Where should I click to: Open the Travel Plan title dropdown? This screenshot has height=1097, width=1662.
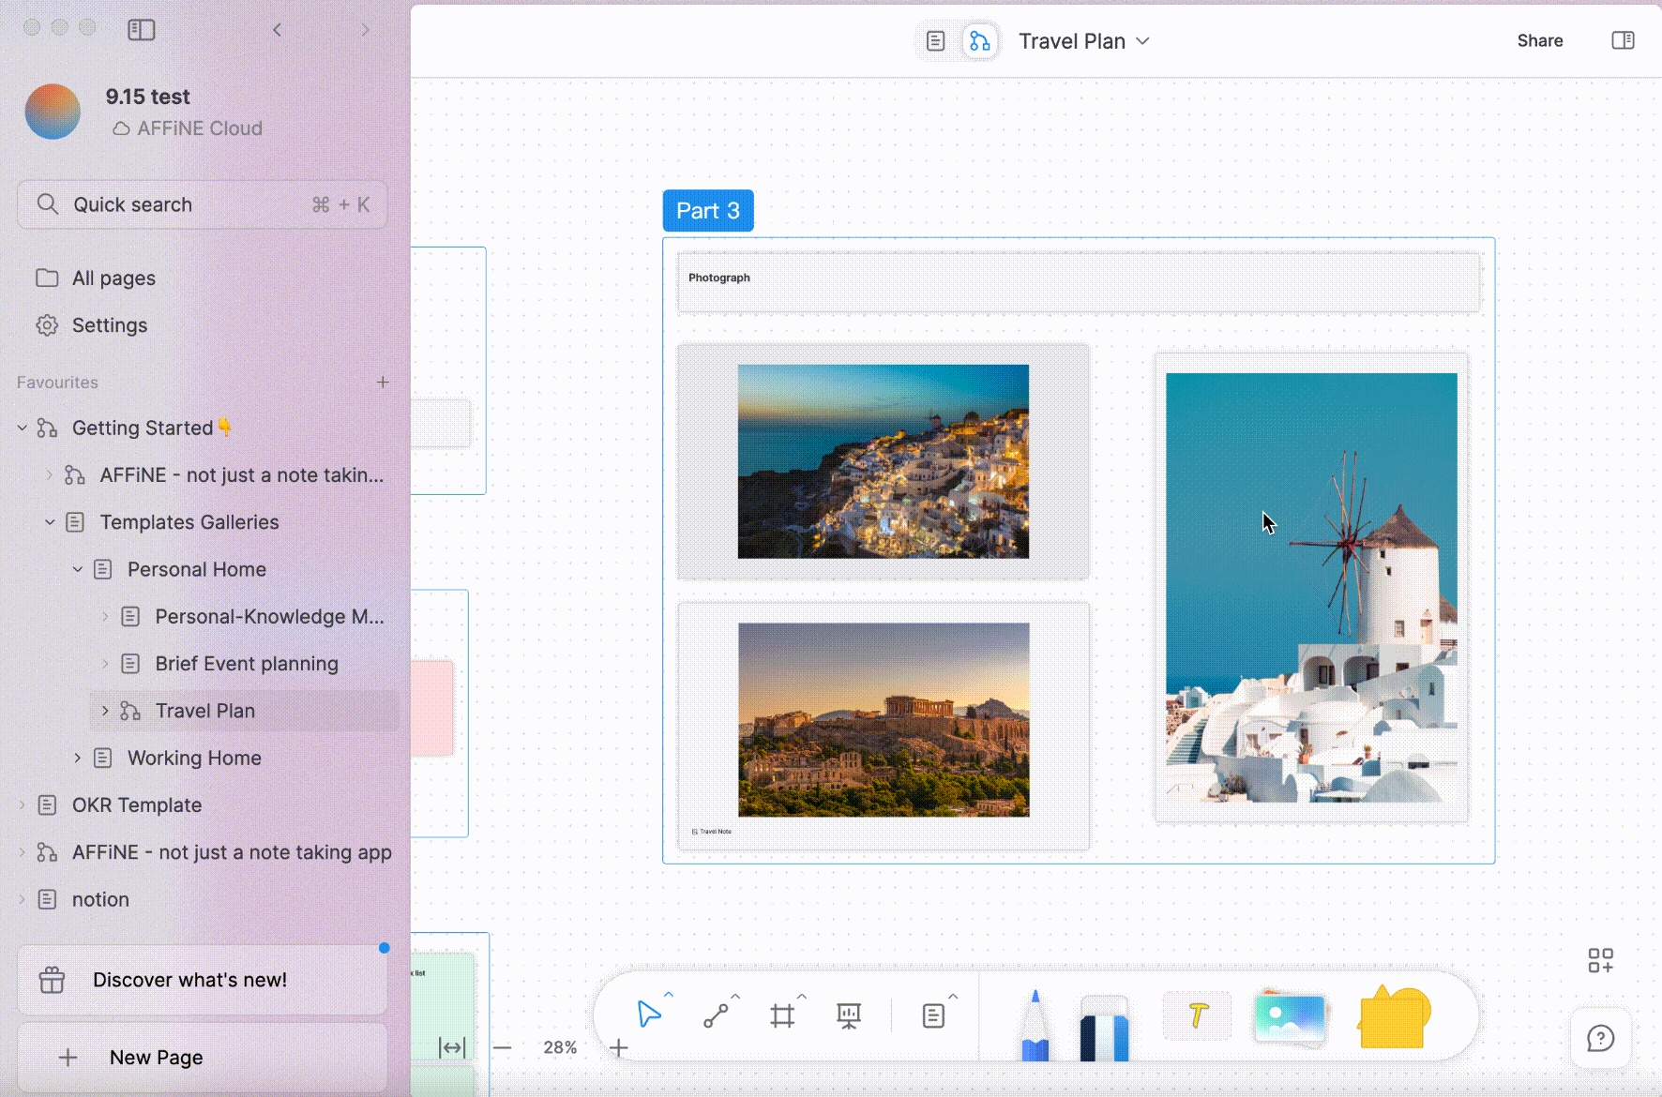pos(1143,41)
